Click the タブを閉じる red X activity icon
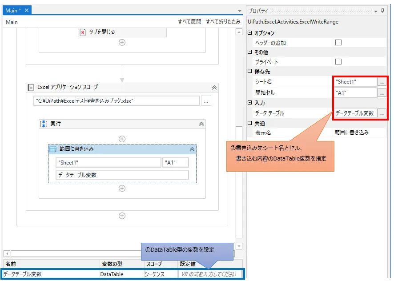This screenshot has height=281, width=394. pos(83,32)
